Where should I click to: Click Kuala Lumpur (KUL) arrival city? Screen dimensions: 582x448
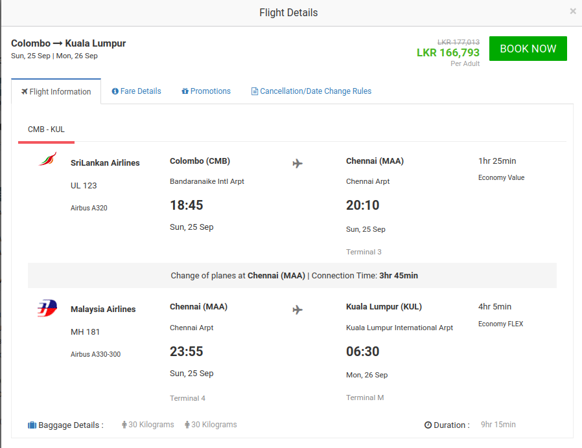(384, 307)
